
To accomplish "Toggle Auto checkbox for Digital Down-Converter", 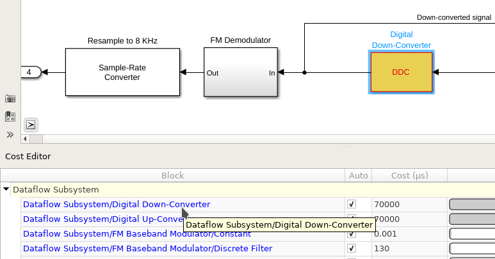I will (352, 204).
